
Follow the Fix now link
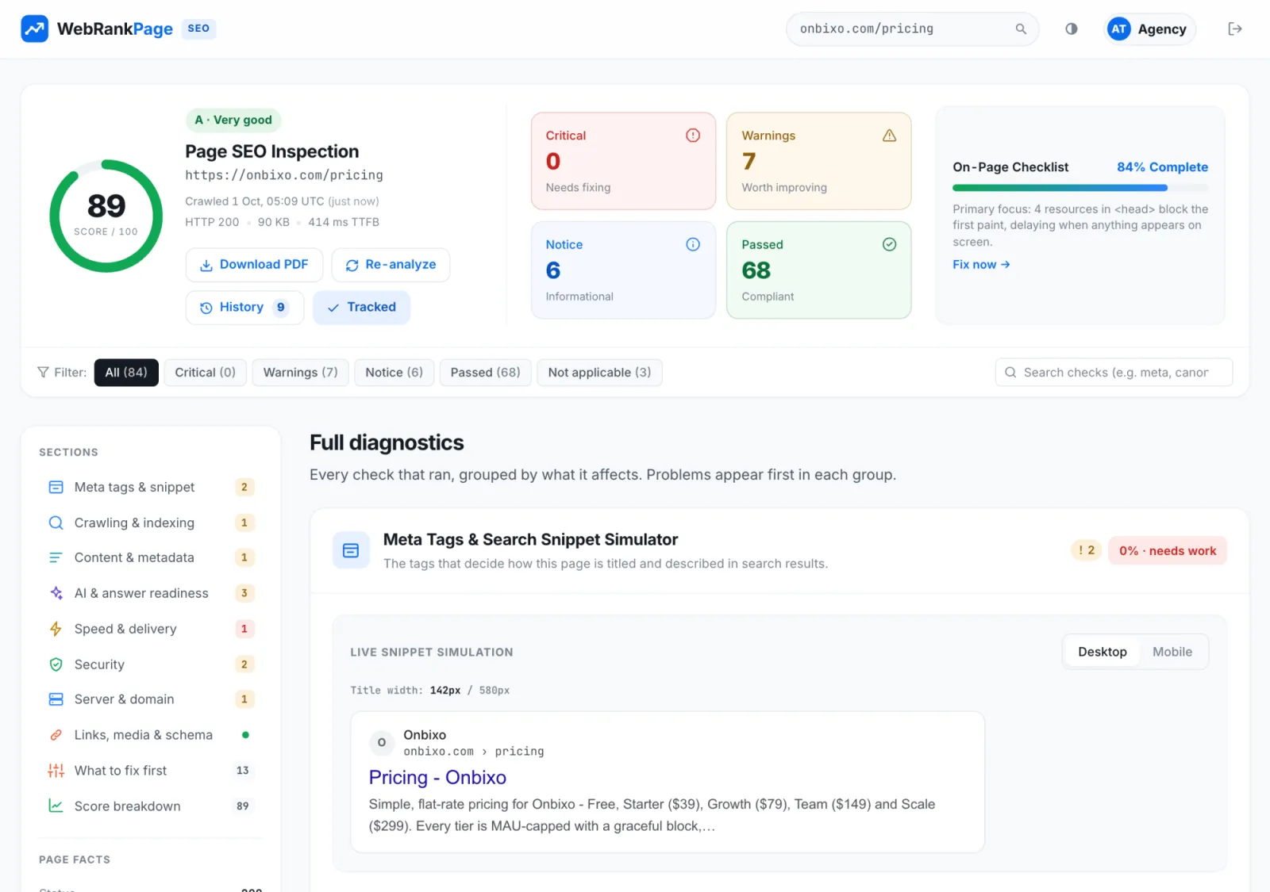[981, 265]
